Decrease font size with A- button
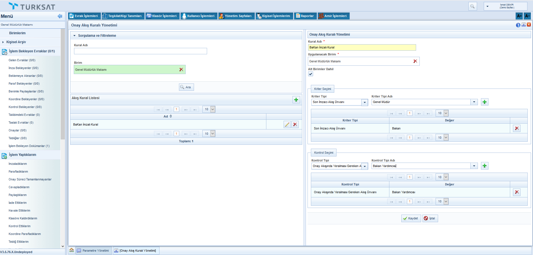The width and height of the screenshot is (533, 255). pos(527,16)
